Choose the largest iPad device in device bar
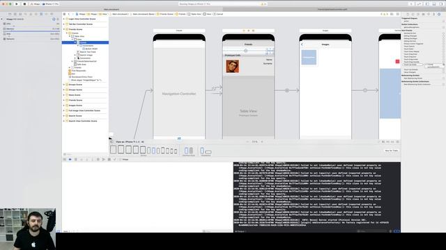Image resolution: width=446 pixels, height=250 pixels. tap(113, 149)
